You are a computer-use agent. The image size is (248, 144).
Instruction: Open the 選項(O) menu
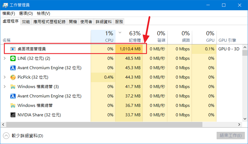[26, 13]
